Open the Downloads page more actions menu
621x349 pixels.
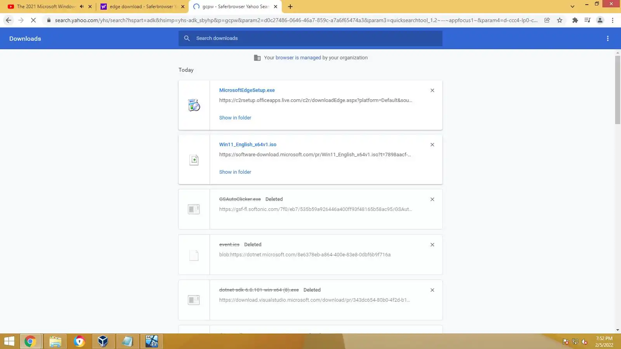pos(608,38)
